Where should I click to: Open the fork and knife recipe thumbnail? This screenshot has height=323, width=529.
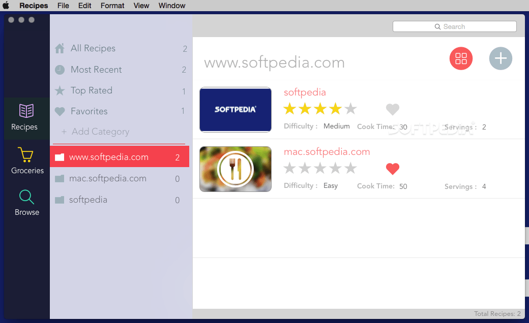tap(236, 169)
